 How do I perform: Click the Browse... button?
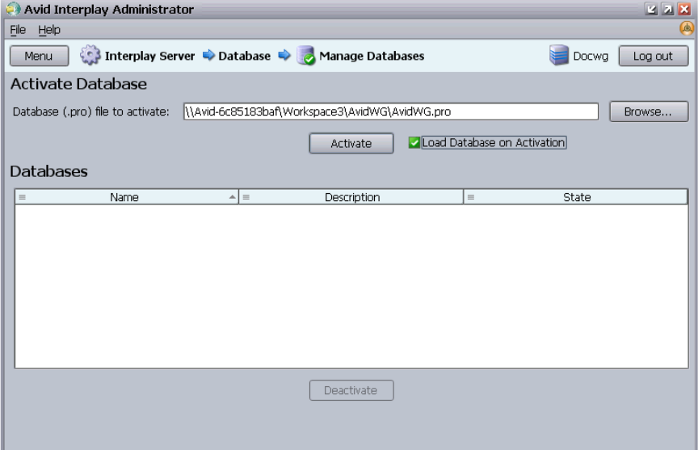(649, 111)
